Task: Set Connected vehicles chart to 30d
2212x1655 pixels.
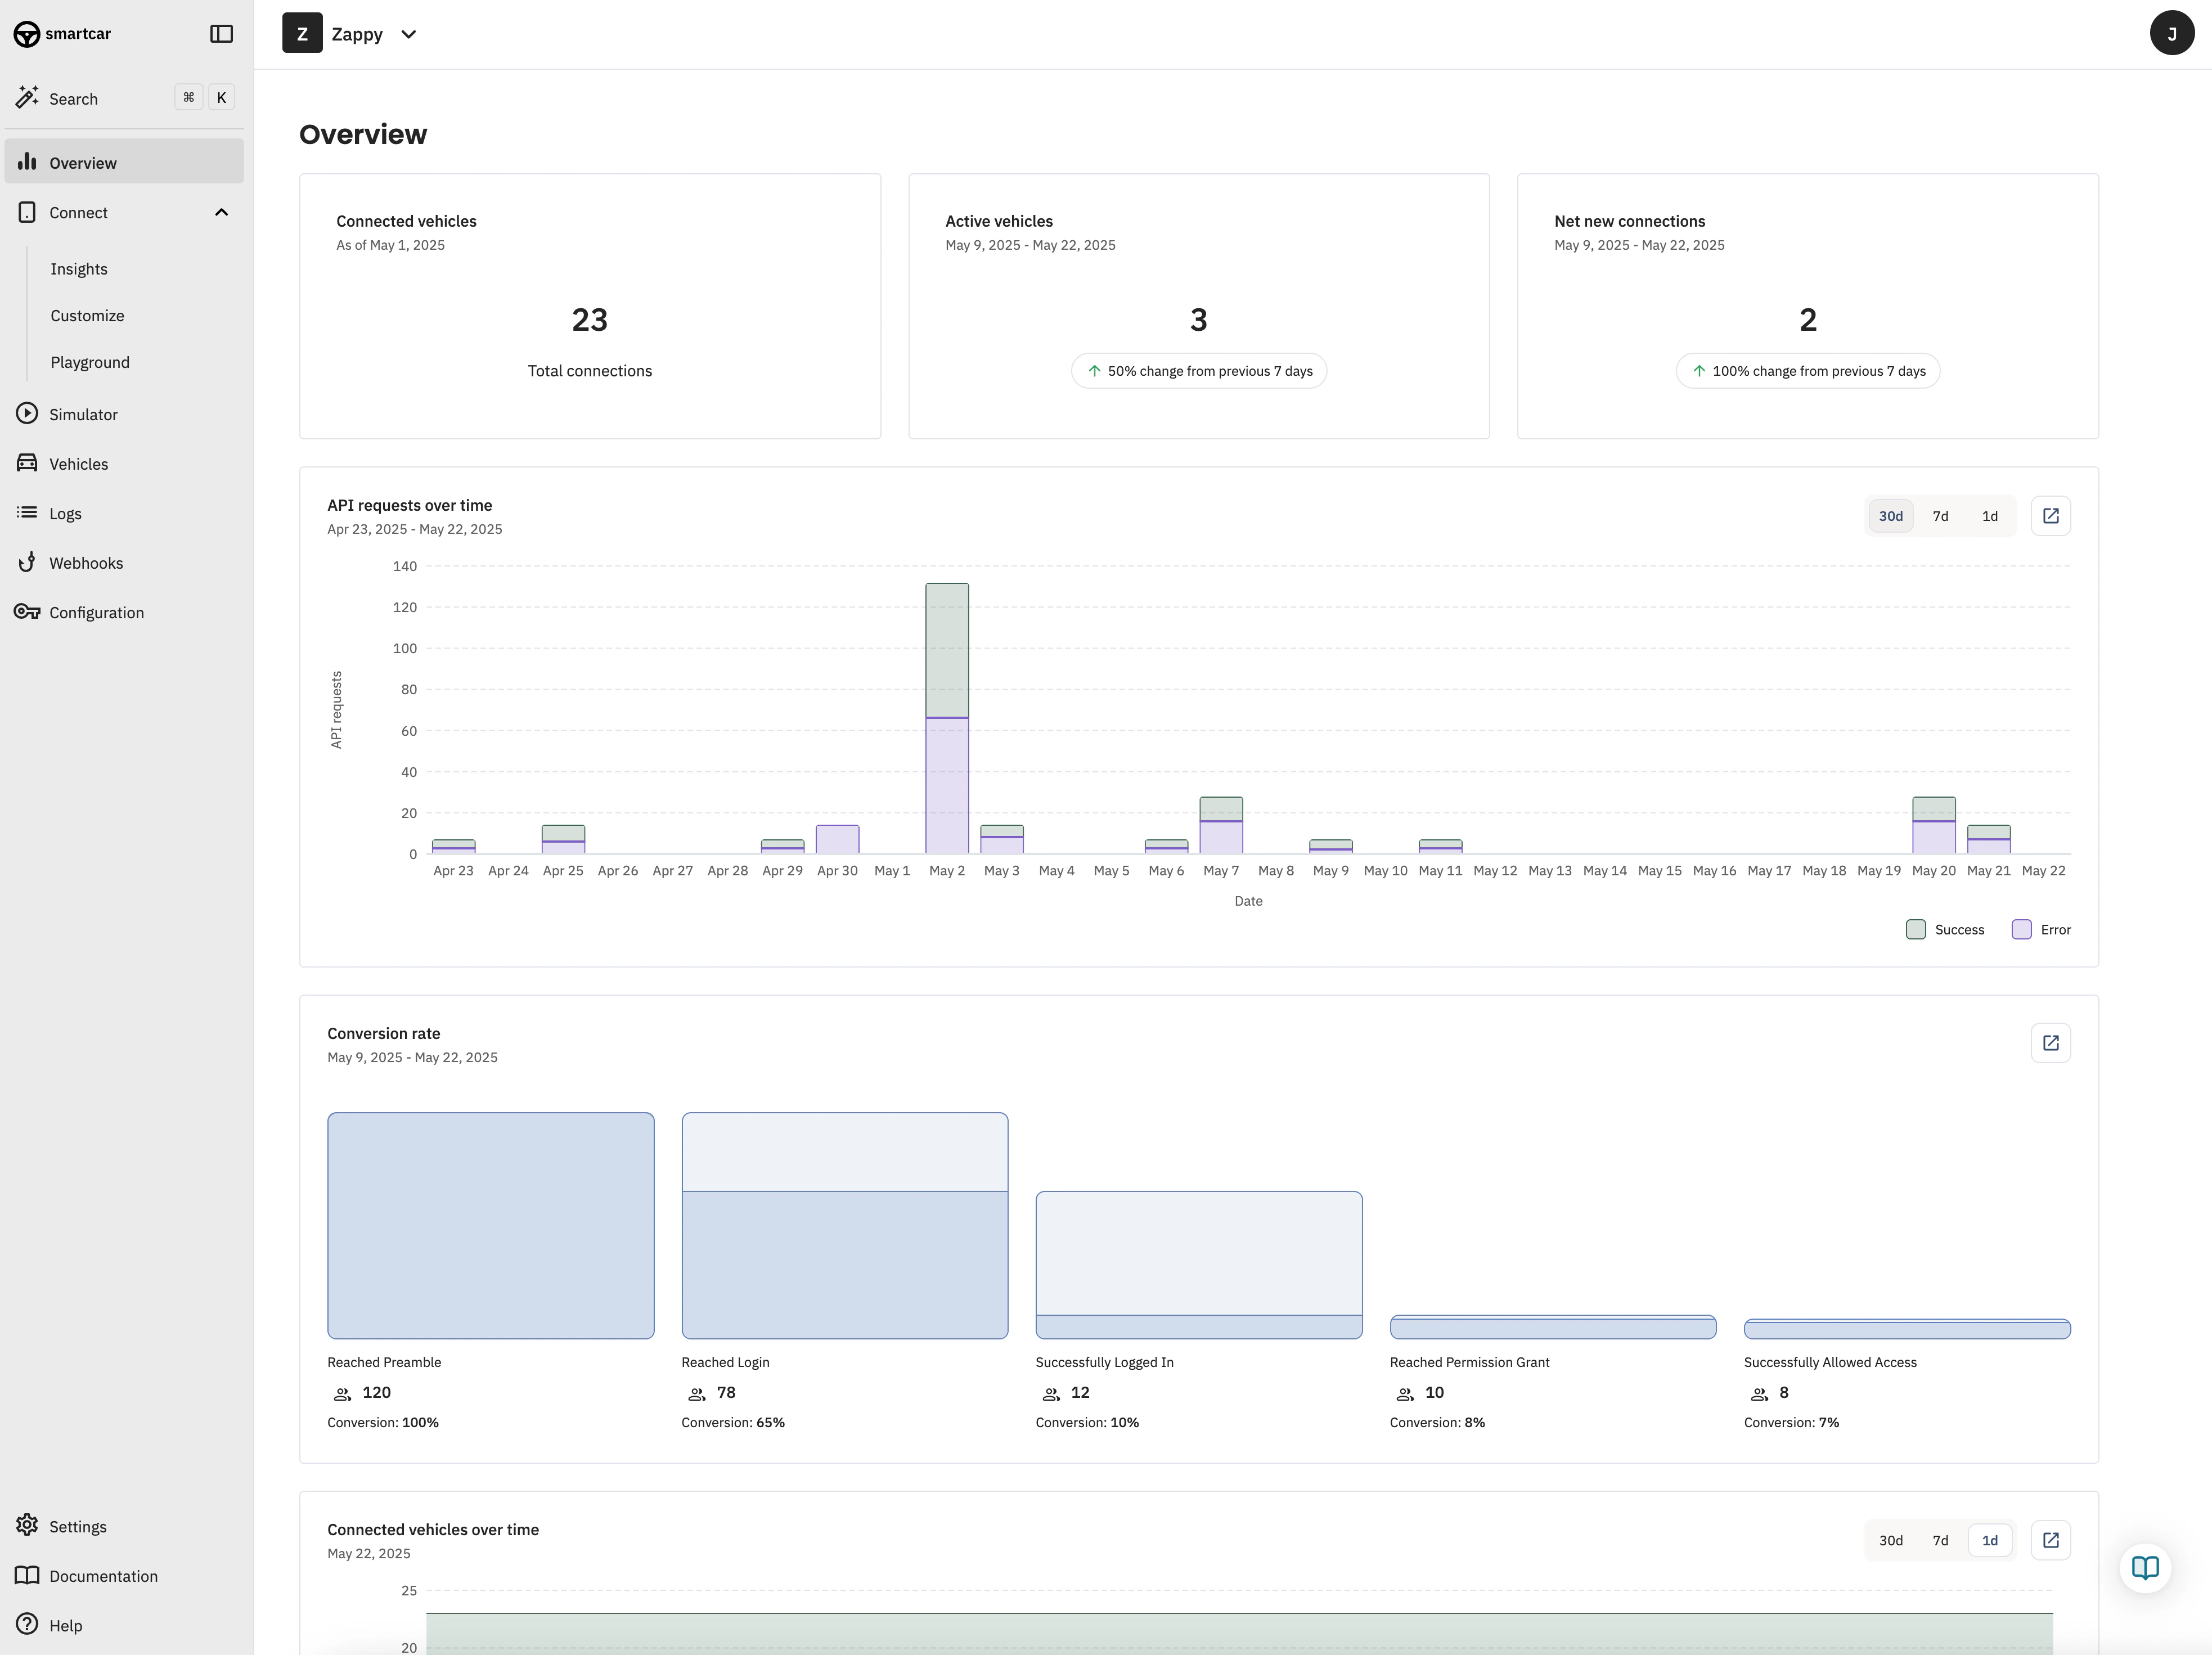Action: (x=1890, y=1540)
